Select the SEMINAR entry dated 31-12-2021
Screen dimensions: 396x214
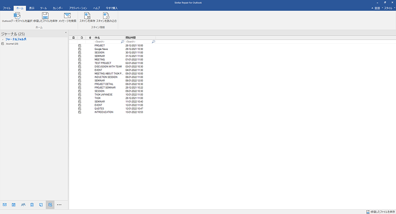pyautogui.click(x=99, y=56)
